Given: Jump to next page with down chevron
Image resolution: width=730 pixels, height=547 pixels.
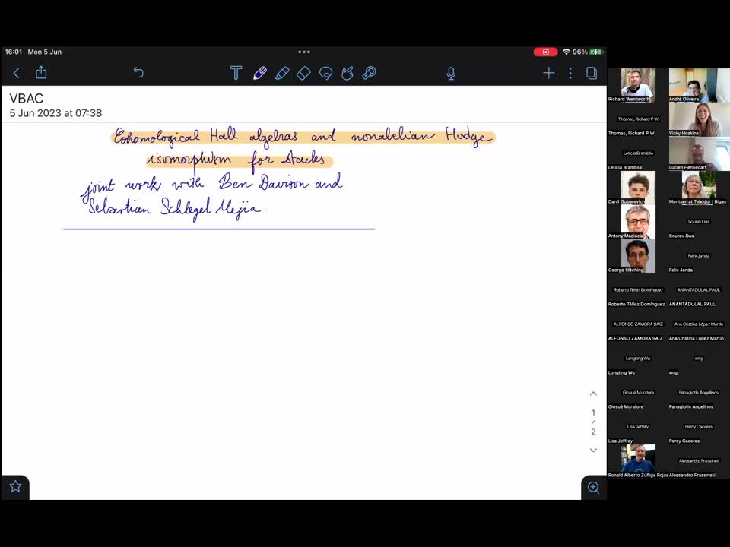Looking at the screenshot, I should (x=593, y=450).
